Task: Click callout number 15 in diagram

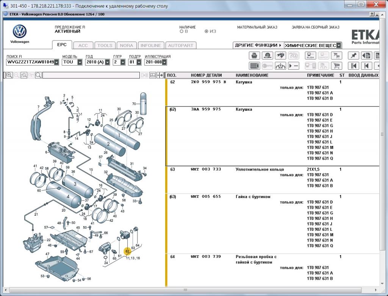Action: coord(91,170)
